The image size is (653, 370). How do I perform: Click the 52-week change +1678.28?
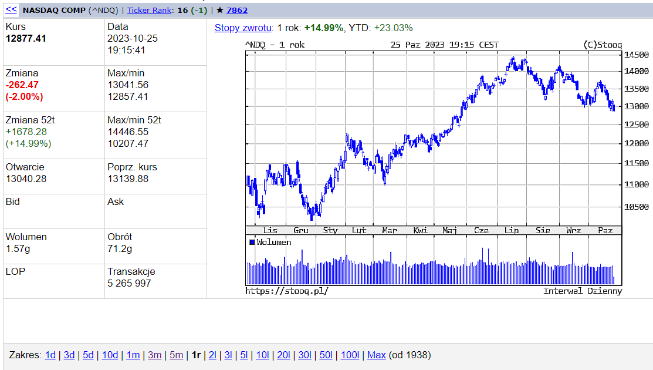coord(26,132)
